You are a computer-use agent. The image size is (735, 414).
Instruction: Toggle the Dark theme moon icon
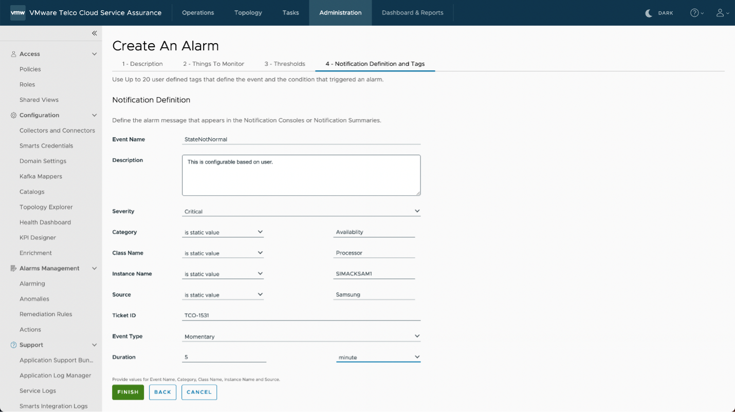(x=649, y=13)
